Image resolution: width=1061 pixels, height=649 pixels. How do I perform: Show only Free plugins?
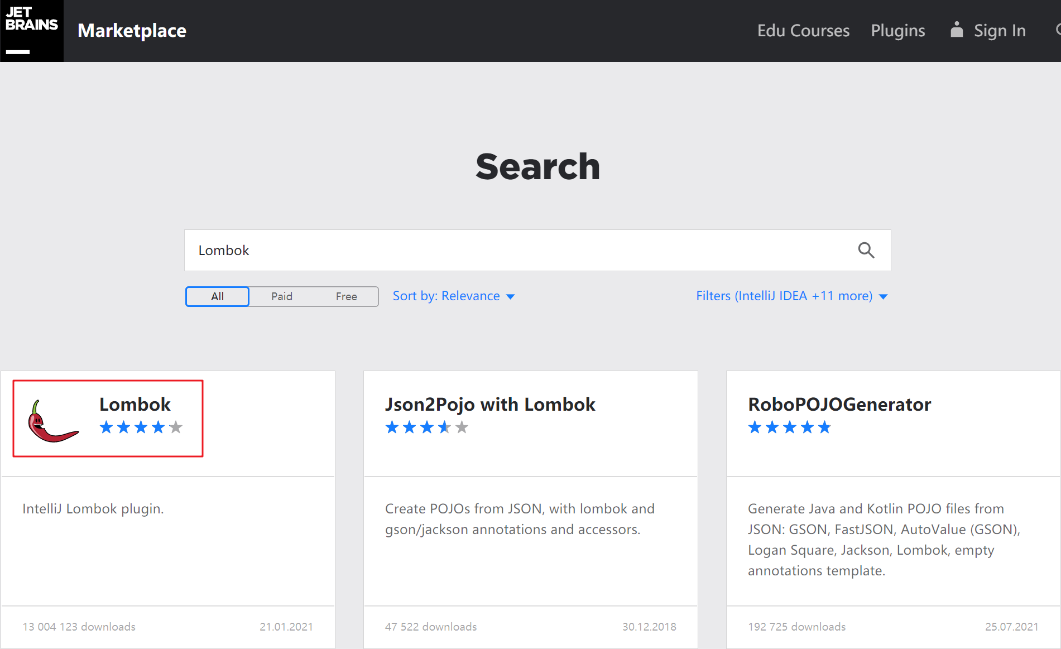[346, 296]
